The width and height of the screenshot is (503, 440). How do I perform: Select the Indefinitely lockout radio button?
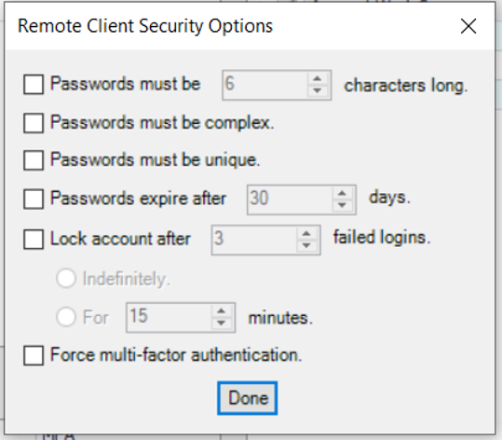pos(66,278)
